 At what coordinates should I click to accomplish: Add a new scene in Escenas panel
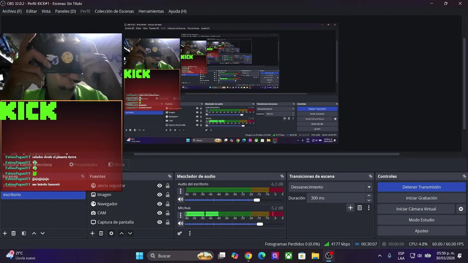pos(5,233)
